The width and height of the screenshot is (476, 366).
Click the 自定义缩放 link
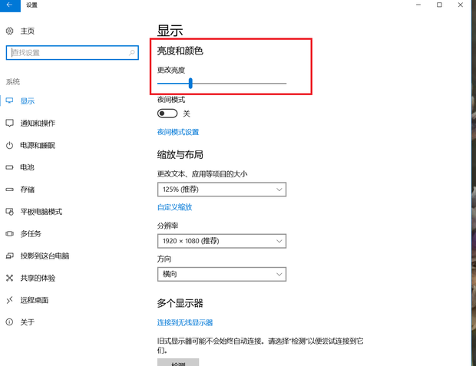[x=174, y=207]
